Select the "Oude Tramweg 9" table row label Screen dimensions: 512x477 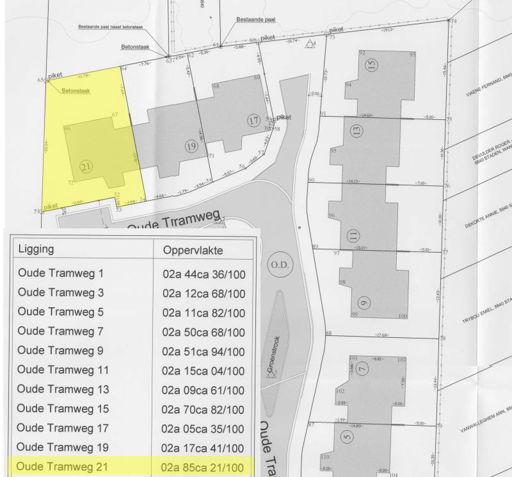[x=60, y=351]
